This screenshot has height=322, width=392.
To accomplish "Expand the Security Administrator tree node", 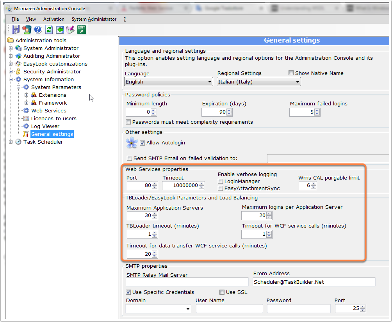I will click(11, 71).
